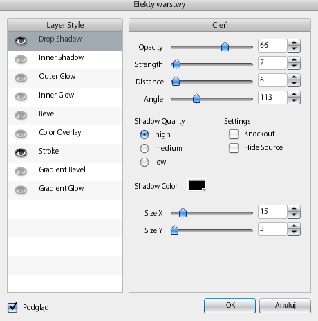This screenshot has width=318, height=321.
Task: Click the Distance slider handle
Action: pyautogui.click(x=176, y=81)
